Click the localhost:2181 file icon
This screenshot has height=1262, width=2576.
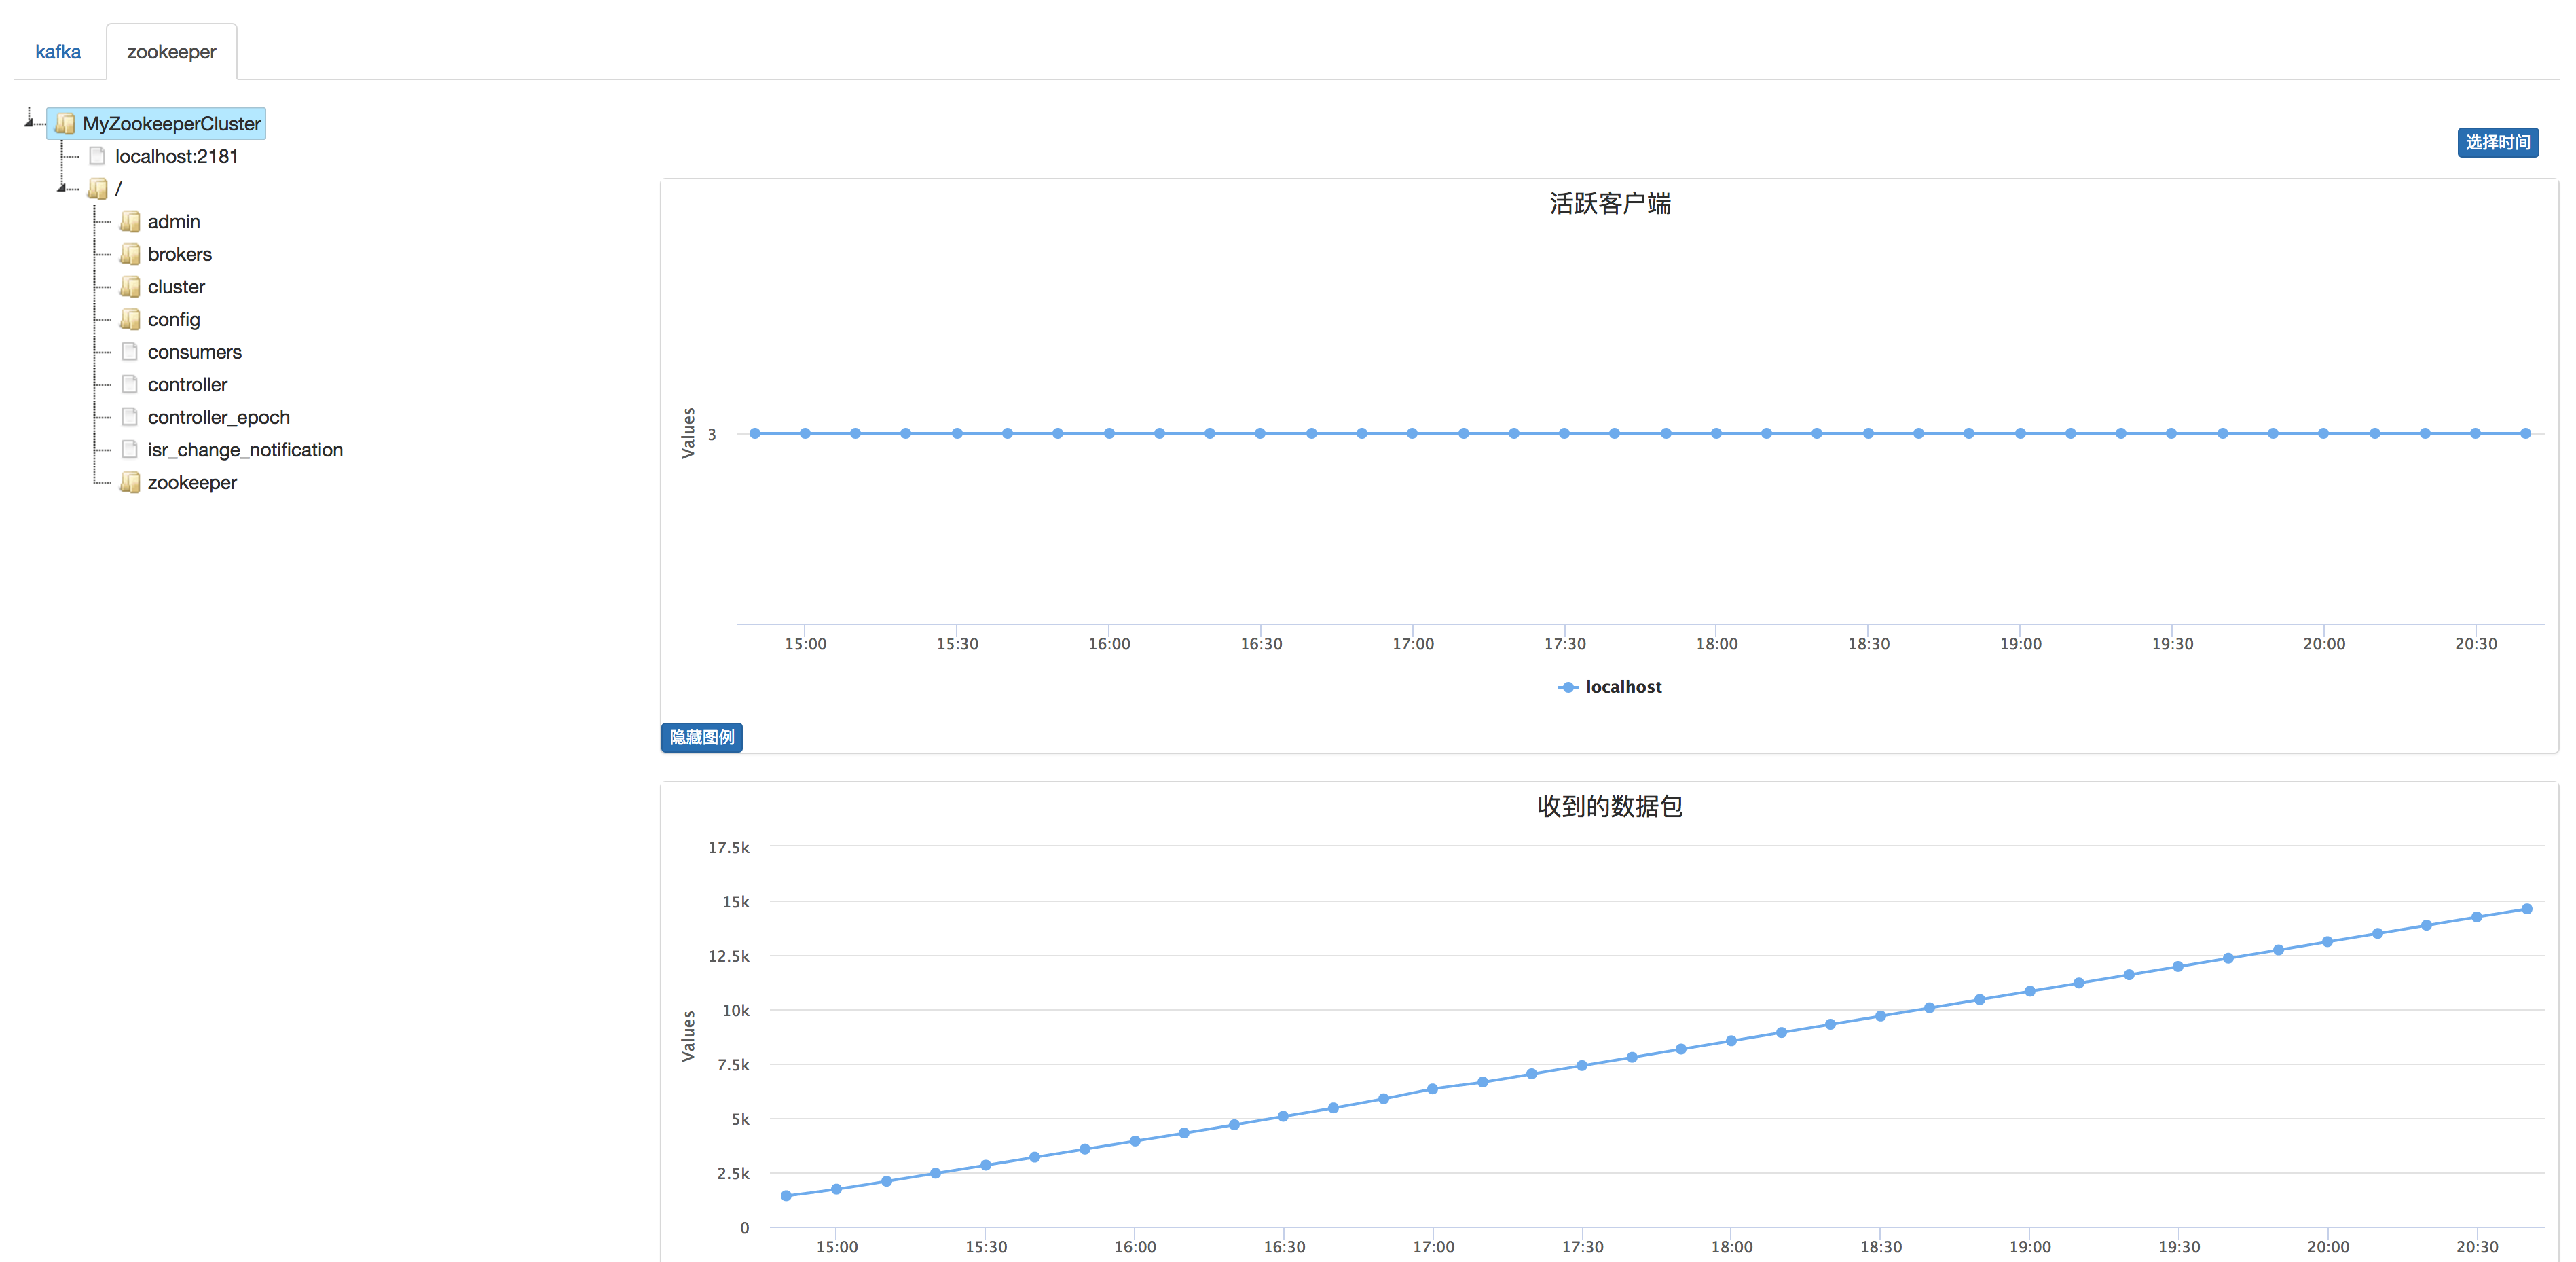pyautogui.click(x=97, y=156)
